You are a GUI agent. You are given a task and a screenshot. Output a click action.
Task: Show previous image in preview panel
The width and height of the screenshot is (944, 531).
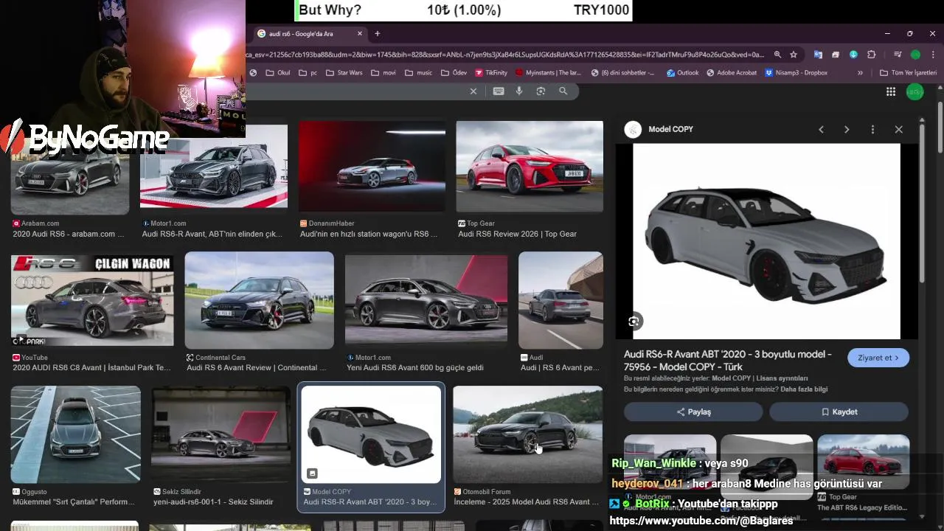click(821, 129)
